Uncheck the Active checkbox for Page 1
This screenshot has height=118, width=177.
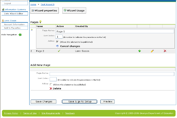tap(57, 42)
